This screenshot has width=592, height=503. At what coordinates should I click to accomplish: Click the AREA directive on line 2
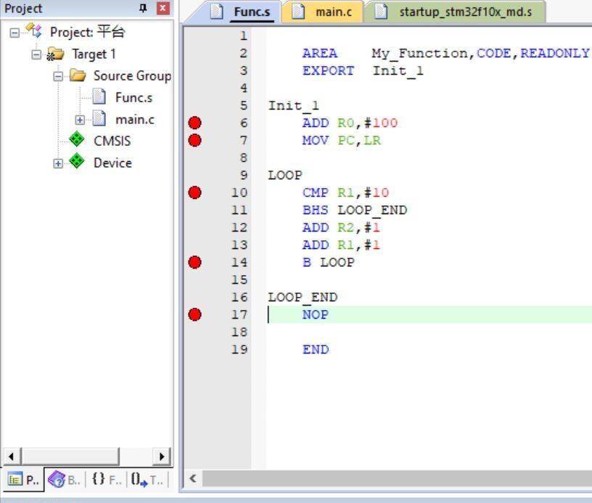coord(320,53)
